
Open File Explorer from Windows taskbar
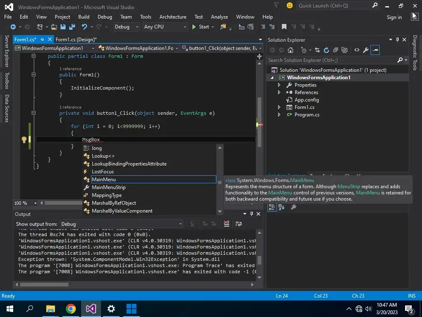click(x=50, y=309)
